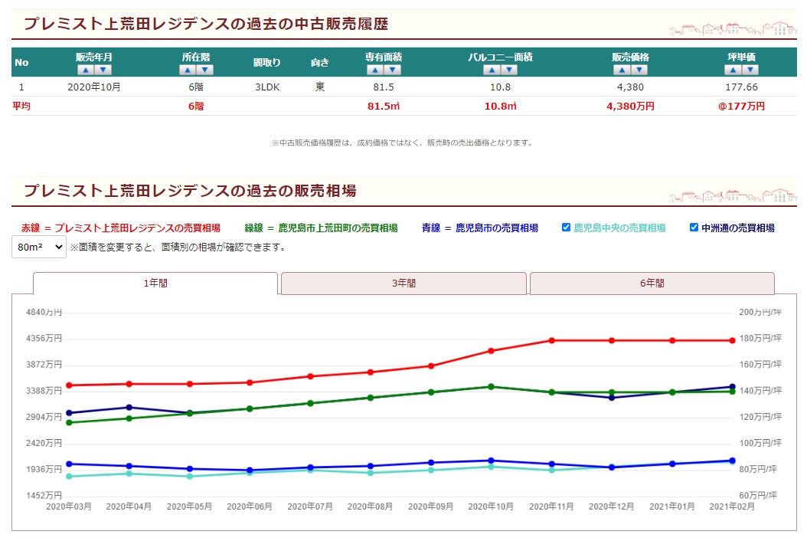The height and width of the screenshot is (541, 807).
Task: Click green line point at 2020年03月
Action: click(70, 423)
